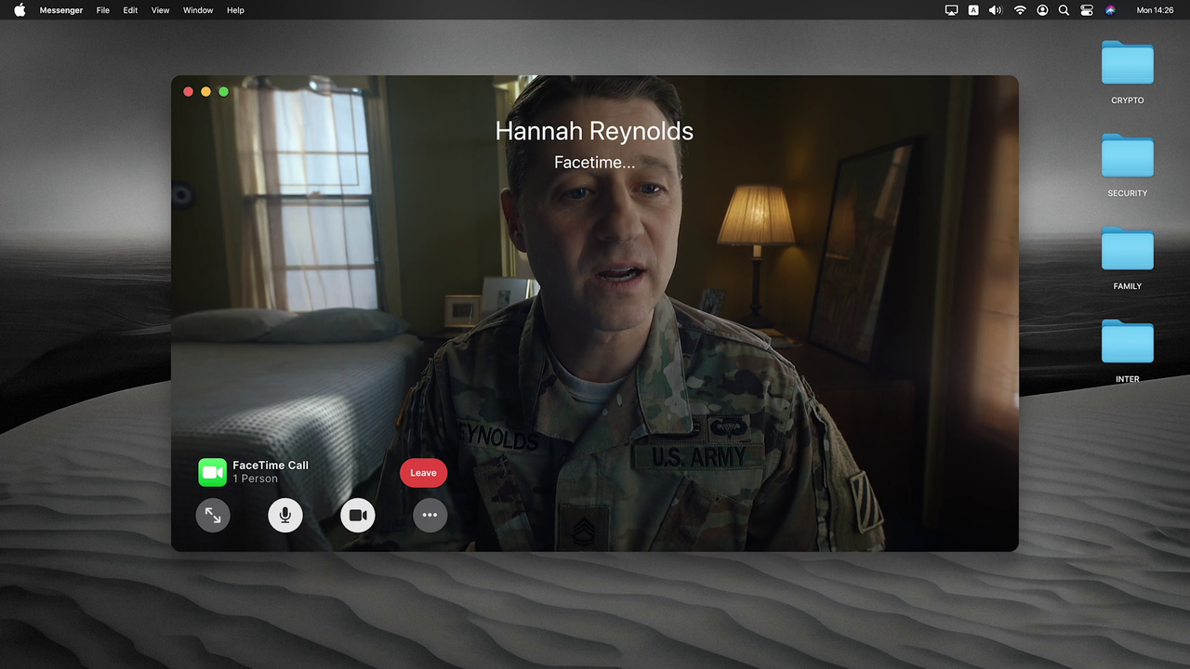Click the volume icon in menu bar
Image resolution: width=1190 pixels, height=669 pixels.
[x=996, y=10]
